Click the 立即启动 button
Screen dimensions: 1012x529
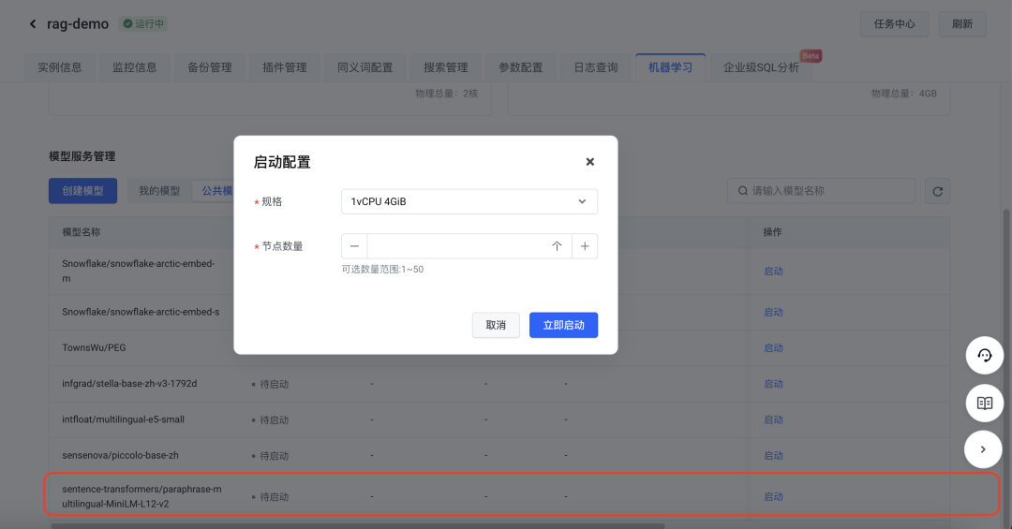point(563,325)
